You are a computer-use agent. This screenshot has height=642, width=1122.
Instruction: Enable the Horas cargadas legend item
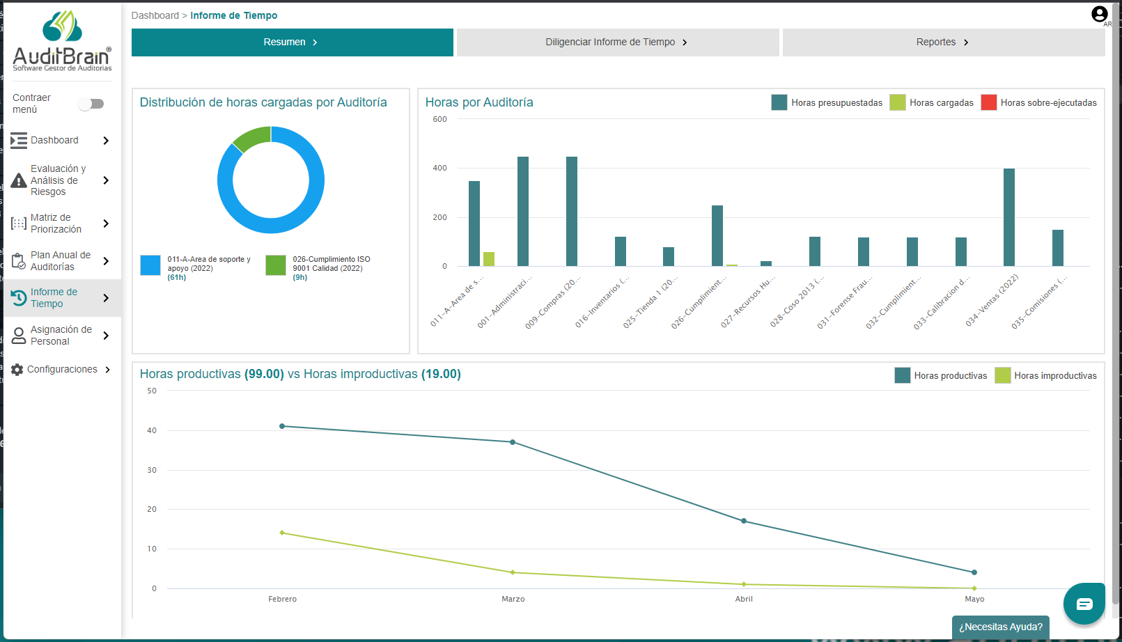click(x=932, y=102)
